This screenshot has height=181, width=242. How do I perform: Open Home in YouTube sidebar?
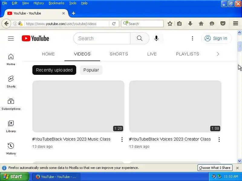(x=11, y=59)
